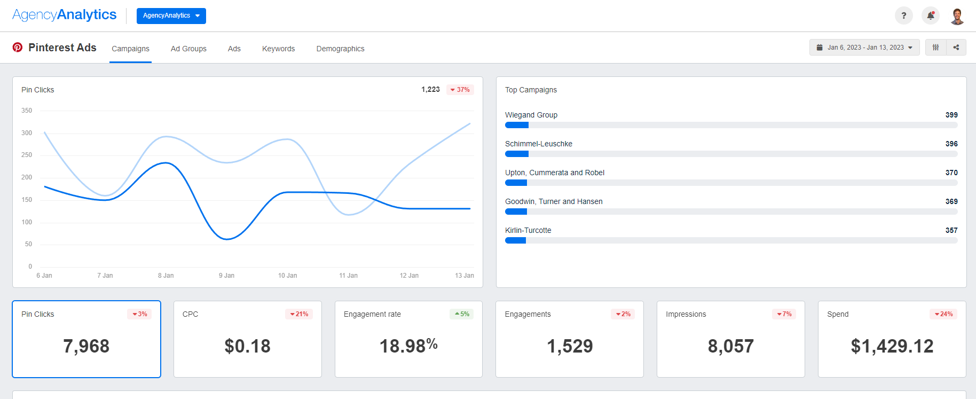
Task: Open the user profile avatar
Action: pyautogui.click(x=957, y=16)
